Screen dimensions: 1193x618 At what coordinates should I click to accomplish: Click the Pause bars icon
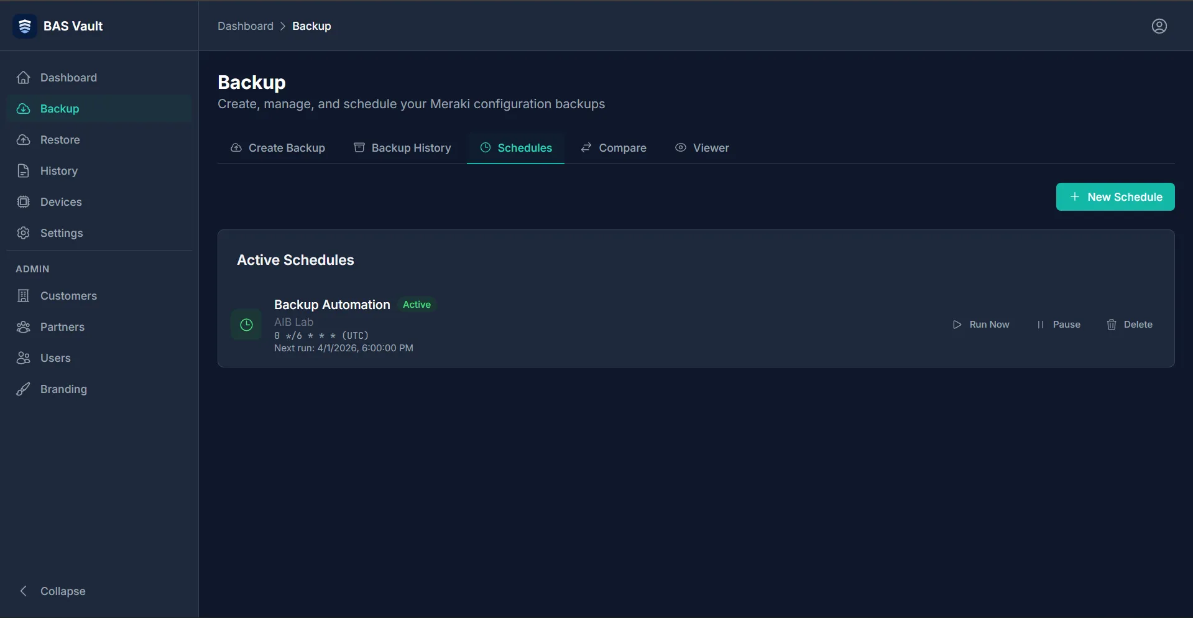pyautogui.click(x=1041, y=325)
